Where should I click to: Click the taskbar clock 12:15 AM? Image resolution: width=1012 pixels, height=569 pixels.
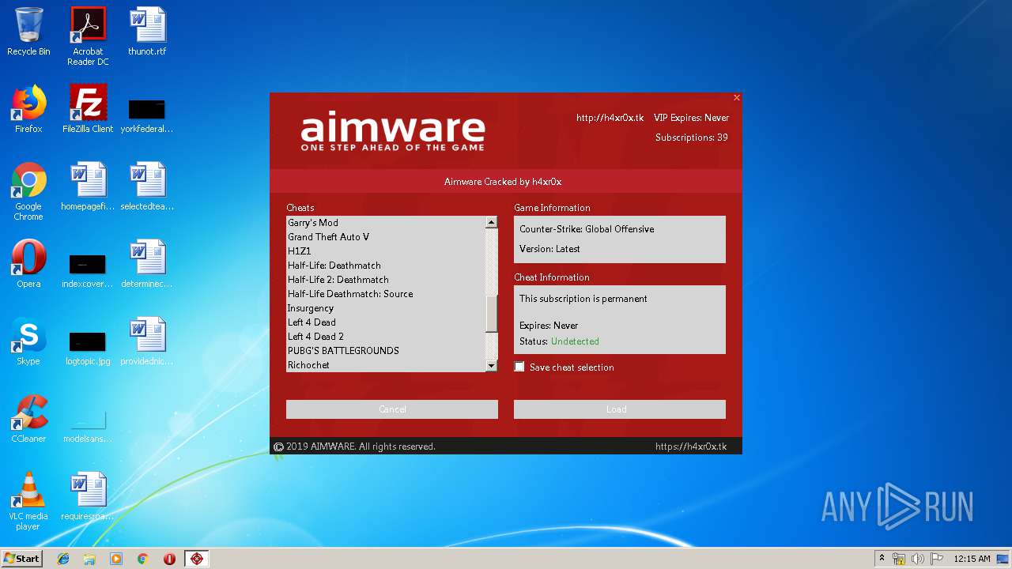[x=972, y=559]
